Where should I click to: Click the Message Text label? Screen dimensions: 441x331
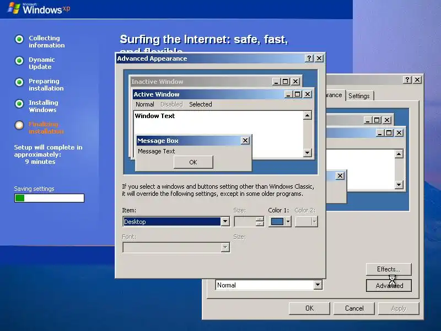157,151
